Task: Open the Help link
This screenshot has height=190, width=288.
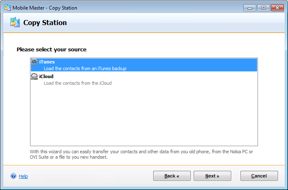Action: (x=23, y=176)
